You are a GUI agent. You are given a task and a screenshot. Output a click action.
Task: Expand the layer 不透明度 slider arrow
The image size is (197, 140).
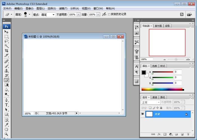pos(183,102)
